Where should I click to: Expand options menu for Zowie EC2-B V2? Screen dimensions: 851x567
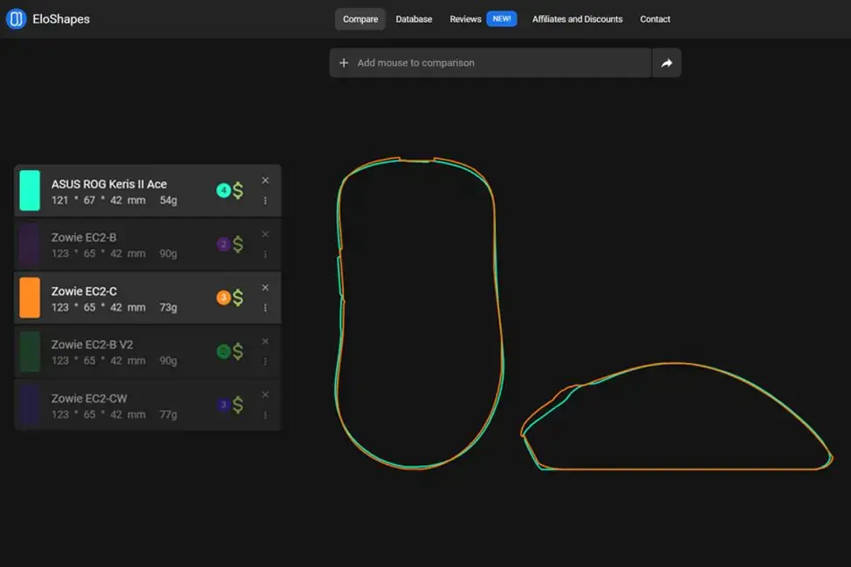265,361
